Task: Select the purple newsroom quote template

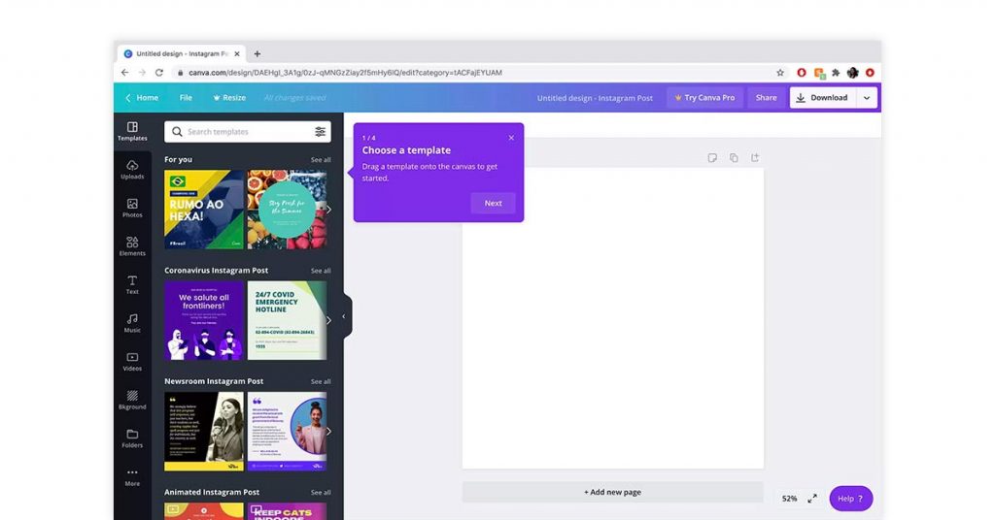Action: (287, 432)
